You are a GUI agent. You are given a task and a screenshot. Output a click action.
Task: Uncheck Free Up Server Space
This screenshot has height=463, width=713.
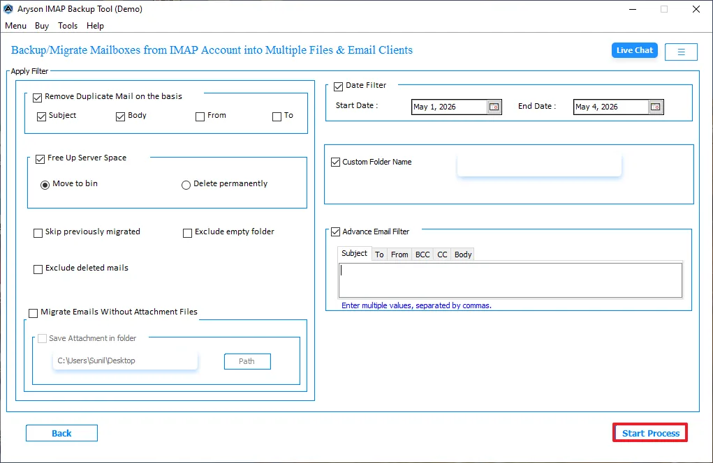[x=40, y=159]
